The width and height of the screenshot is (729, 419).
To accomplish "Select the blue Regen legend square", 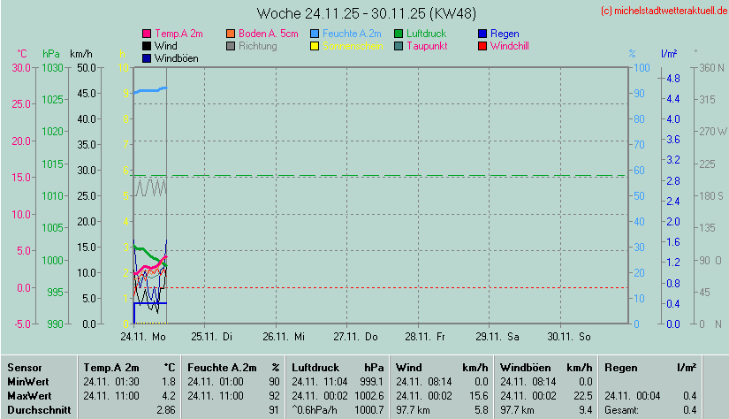I will click(482, 34).
